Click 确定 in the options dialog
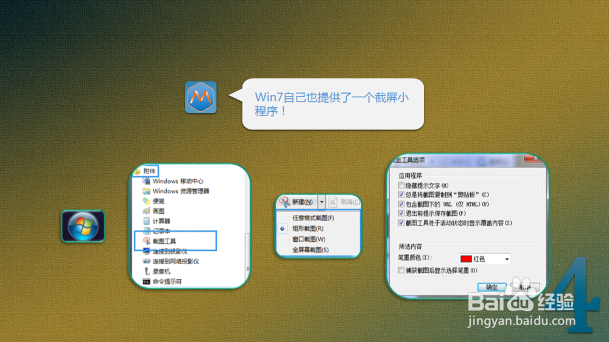609x342 pixels. (x=491, y=287)
